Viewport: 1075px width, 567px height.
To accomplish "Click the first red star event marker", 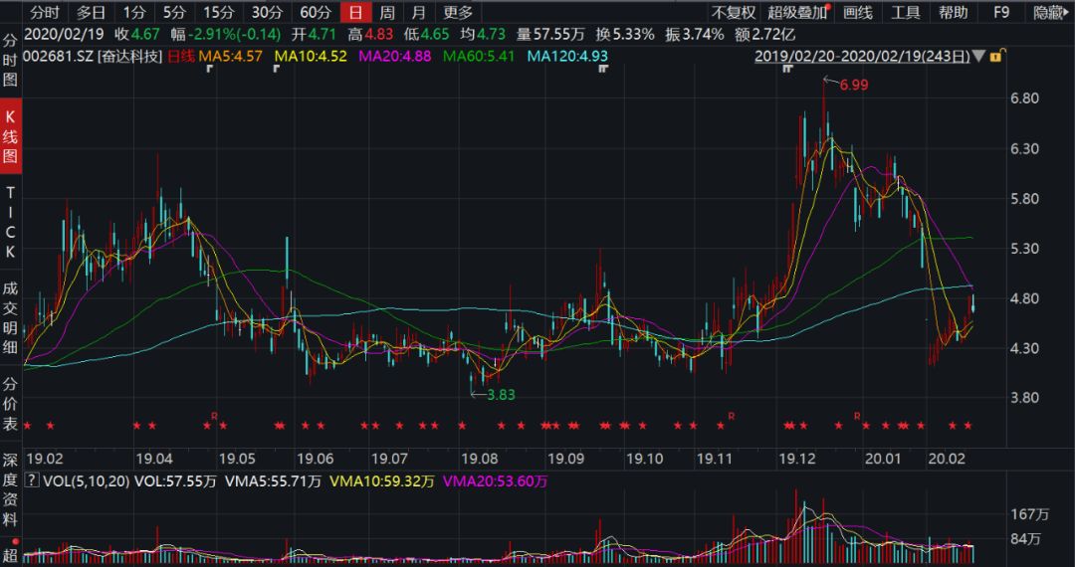I will (x=28, y=426).
